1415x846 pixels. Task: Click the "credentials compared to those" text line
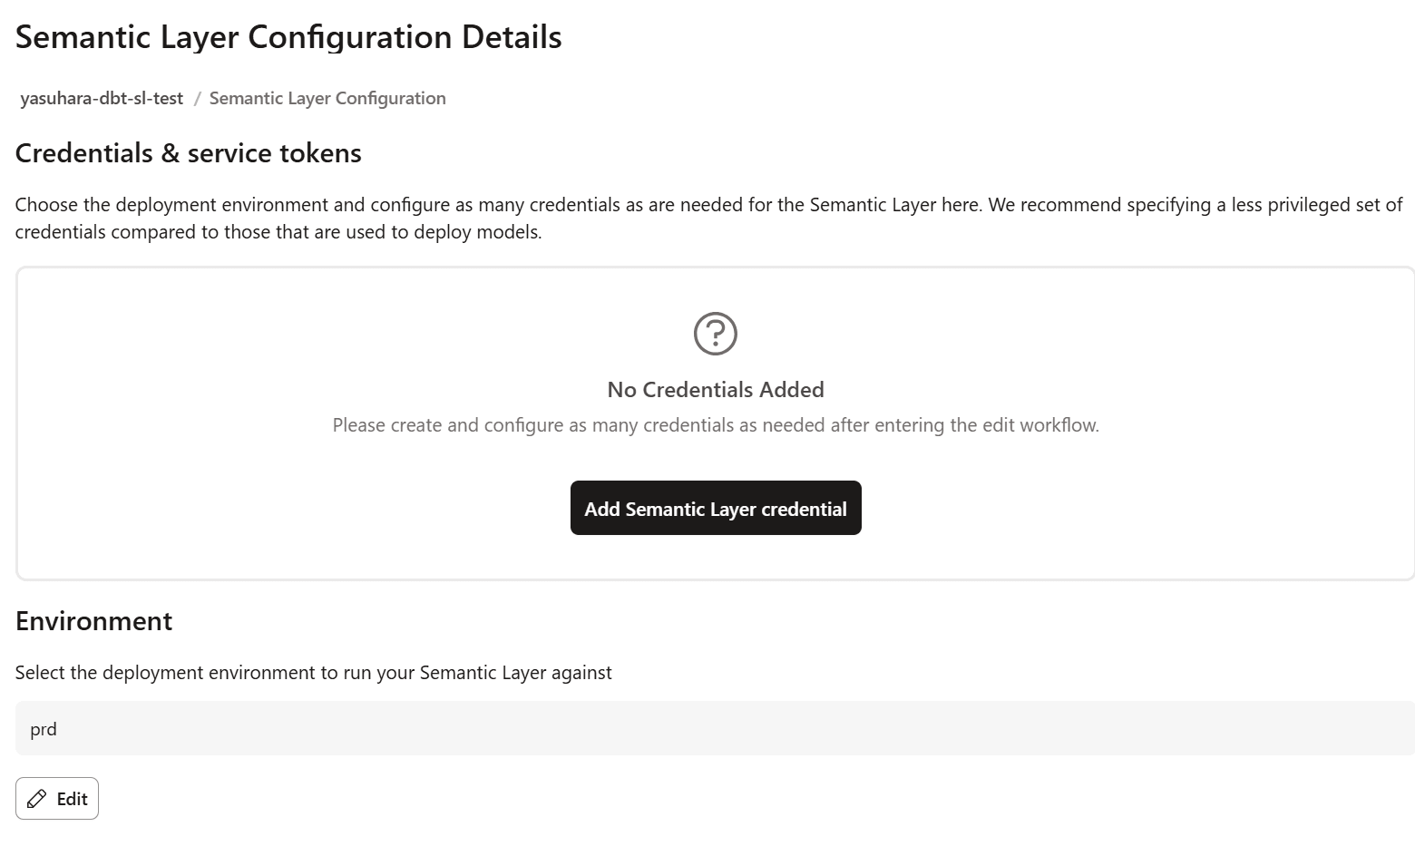tap(278, 232)
